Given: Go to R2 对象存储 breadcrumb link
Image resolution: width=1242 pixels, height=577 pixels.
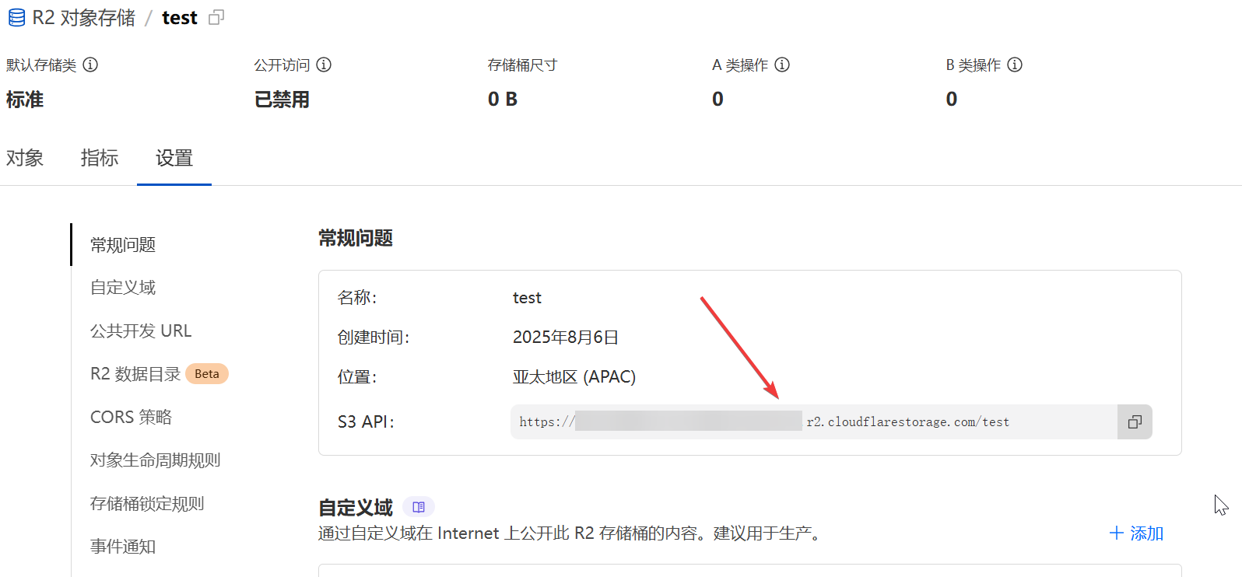Looking at the screenshot, I should click(83, 18).
